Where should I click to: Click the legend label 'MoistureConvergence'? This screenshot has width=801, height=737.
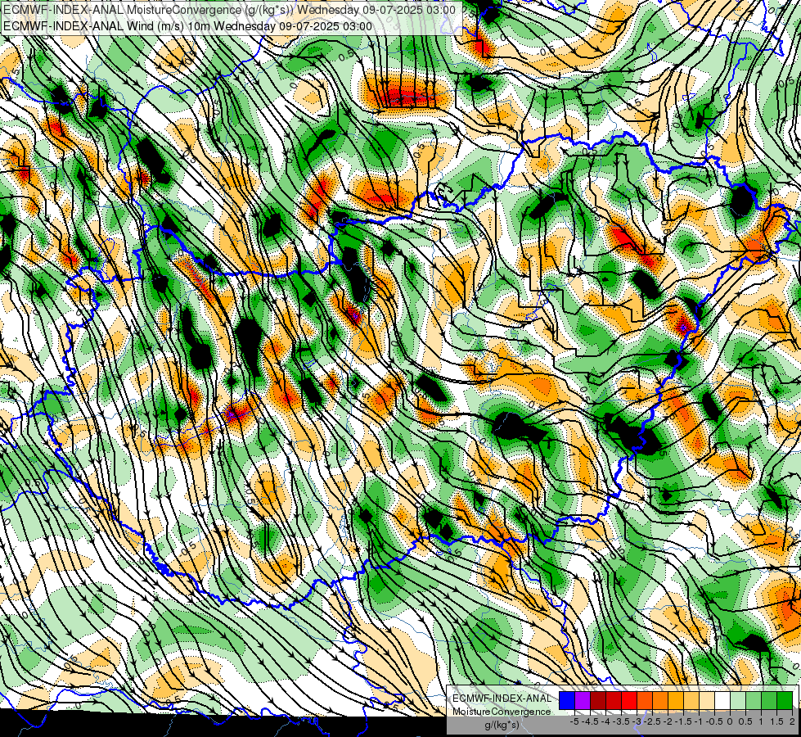(501, 712)
